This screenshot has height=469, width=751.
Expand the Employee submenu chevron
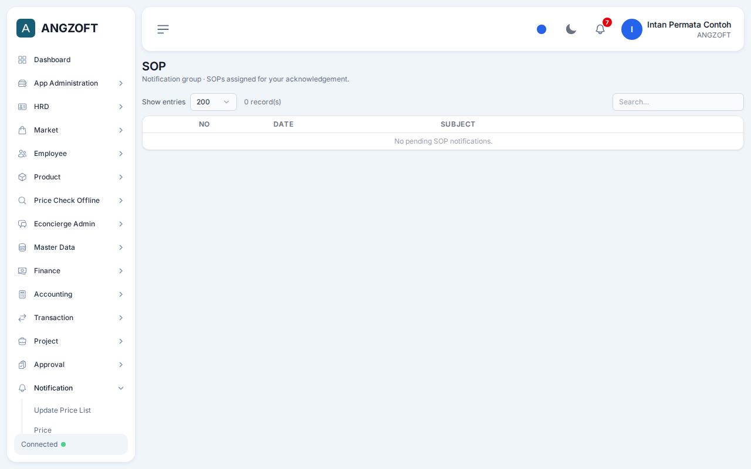[121, 154]
